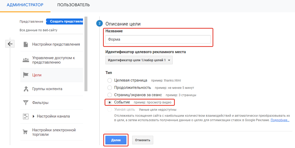
Task: Expand the Настройки канала triangle
Action: [x=34, y=116]
